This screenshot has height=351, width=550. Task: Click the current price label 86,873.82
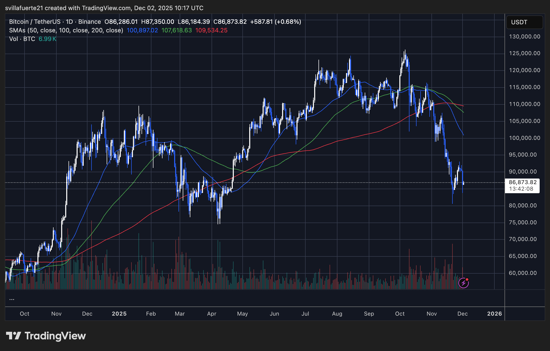coord(522,182)
